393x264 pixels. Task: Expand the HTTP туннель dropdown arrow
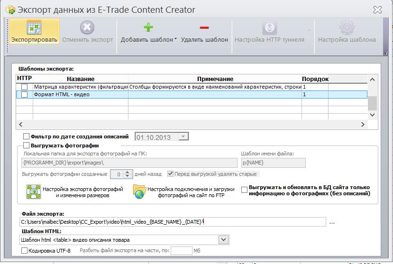click(x=309, y=30)
